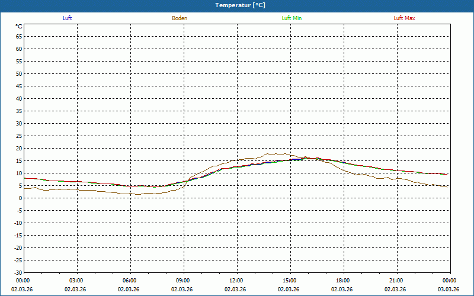The image size is (474, 296).
Task: Click the 03.03.26 date label
Action: pos(449,289)
